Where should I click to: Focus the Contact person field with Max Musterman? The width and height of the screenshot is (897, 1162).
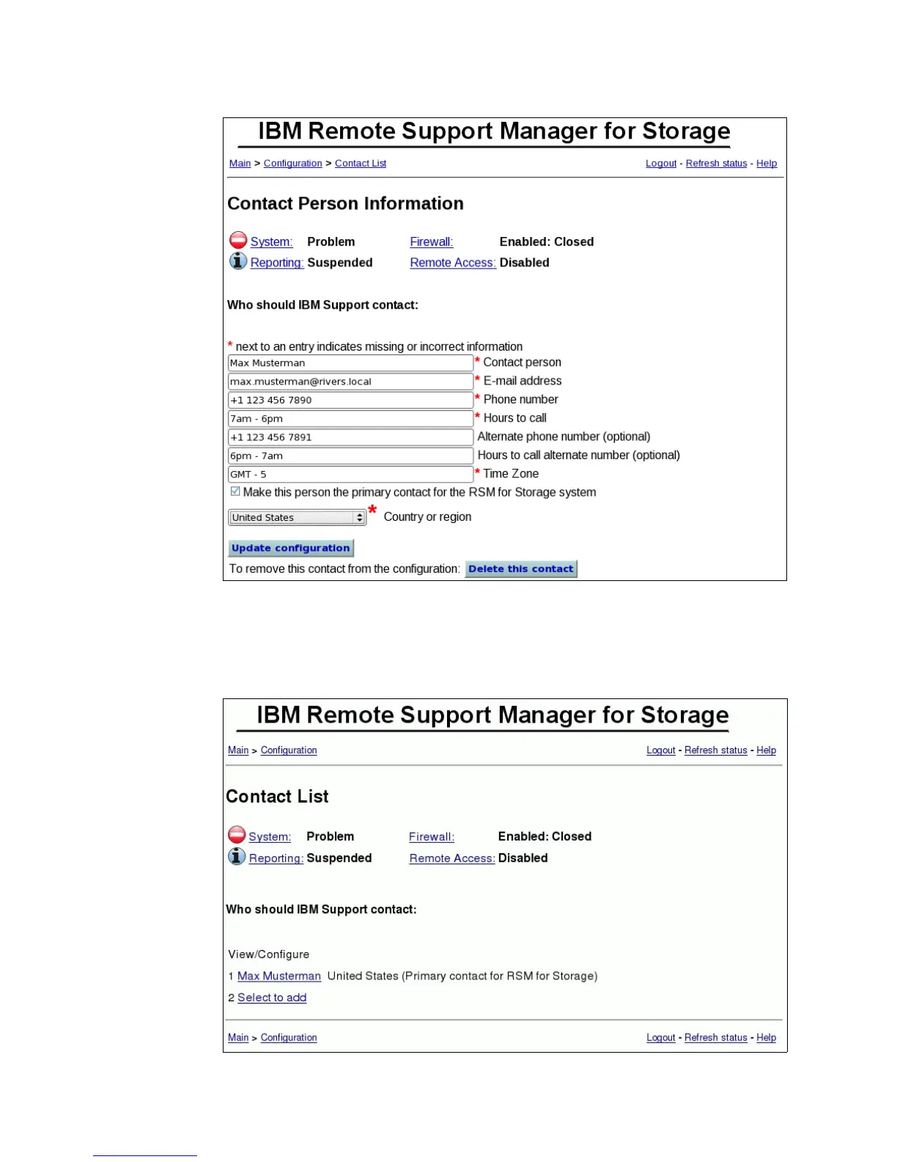click(350, 363)
